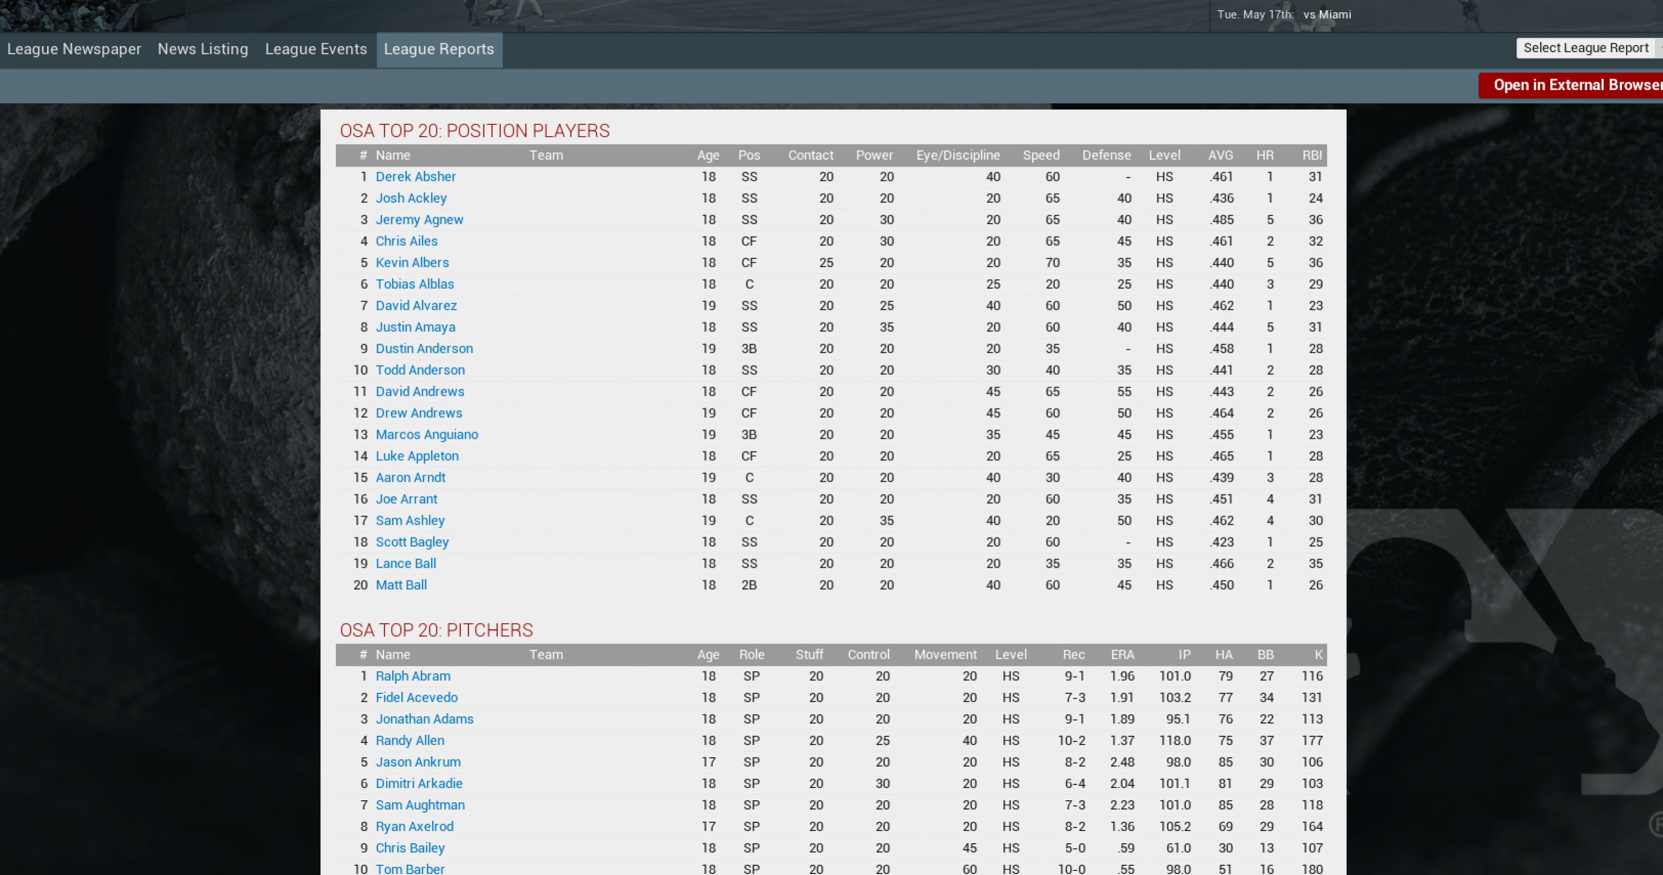
Task: Expand the Select League Report dropdown
Action: (x=1587, y=48)
